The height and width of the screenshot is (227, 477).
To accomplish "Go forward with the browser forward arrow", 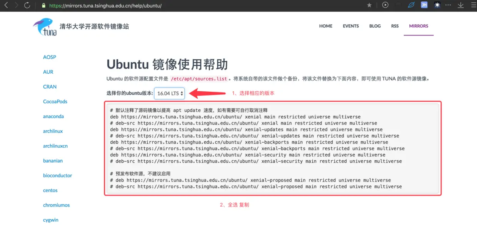I will 16,5.
